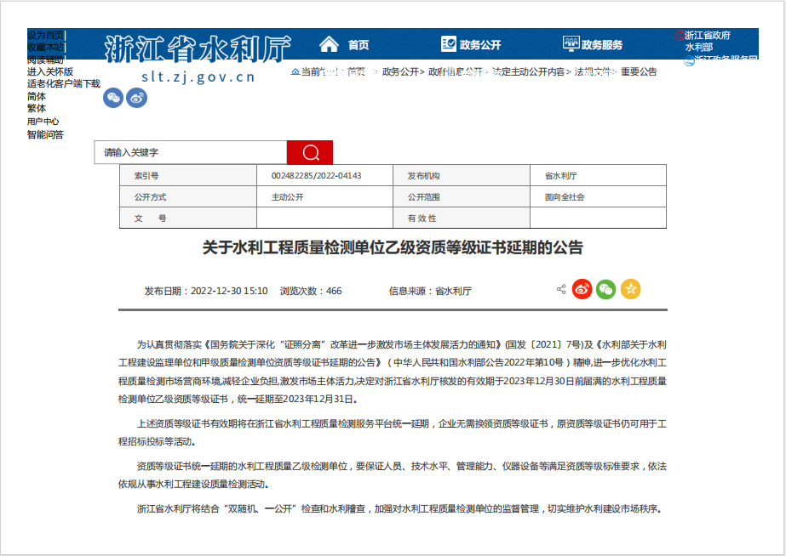Click the Weibo icon under the site logo

click(137, 98)
